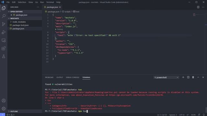Kill the terminal with trash icon
207x116 pixels.
193,77
